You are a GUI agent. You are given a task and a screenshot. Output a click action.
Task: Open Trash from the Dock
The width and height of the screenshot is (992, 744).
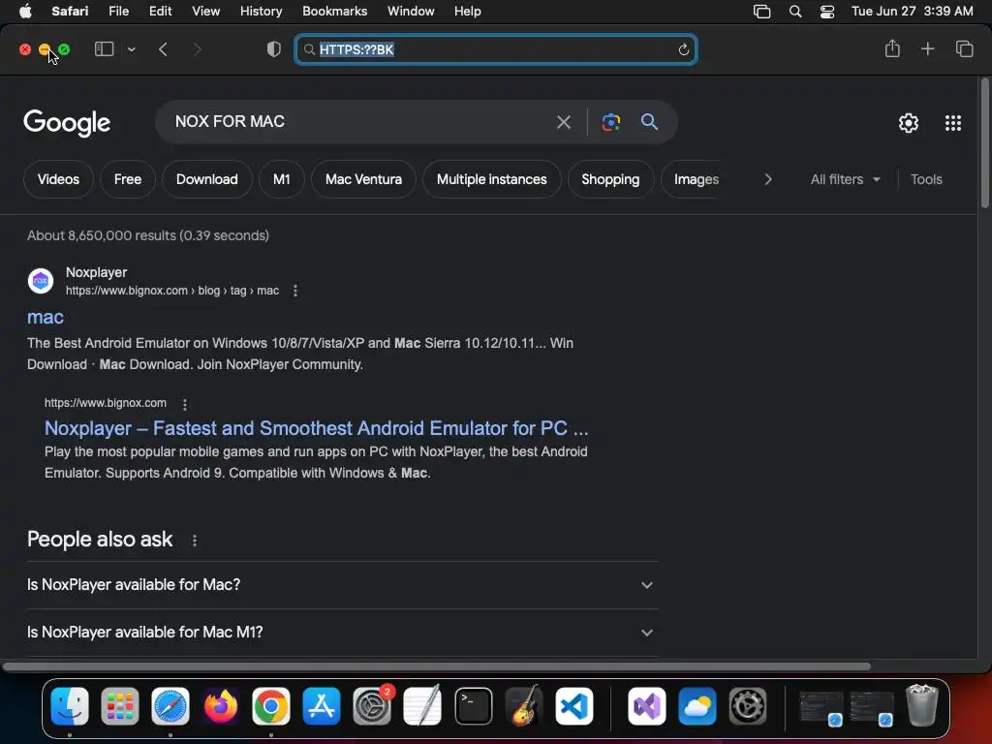[x=922, y=705]
